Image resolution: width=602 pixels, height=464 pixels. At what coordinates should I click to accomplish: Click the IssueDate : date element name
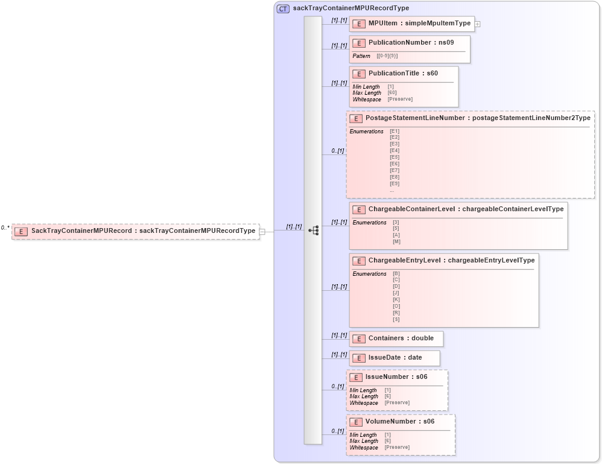tap(395, 358)
